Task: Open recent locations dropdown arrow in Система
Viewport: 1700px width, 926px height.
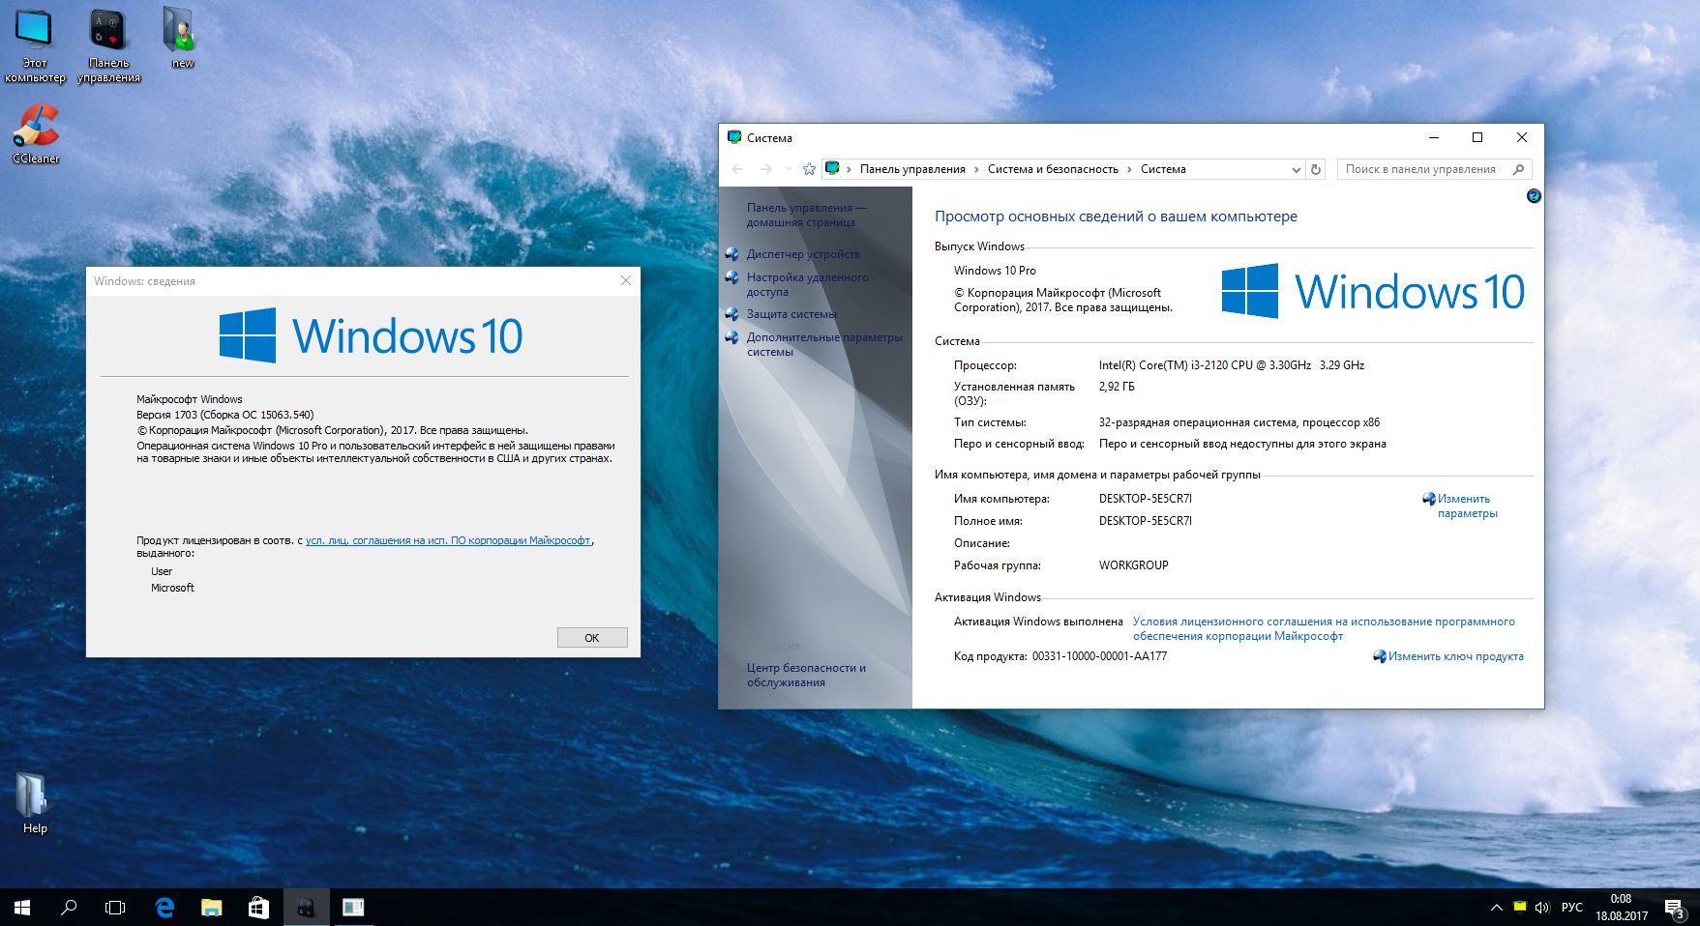Action: coord(789,169)
